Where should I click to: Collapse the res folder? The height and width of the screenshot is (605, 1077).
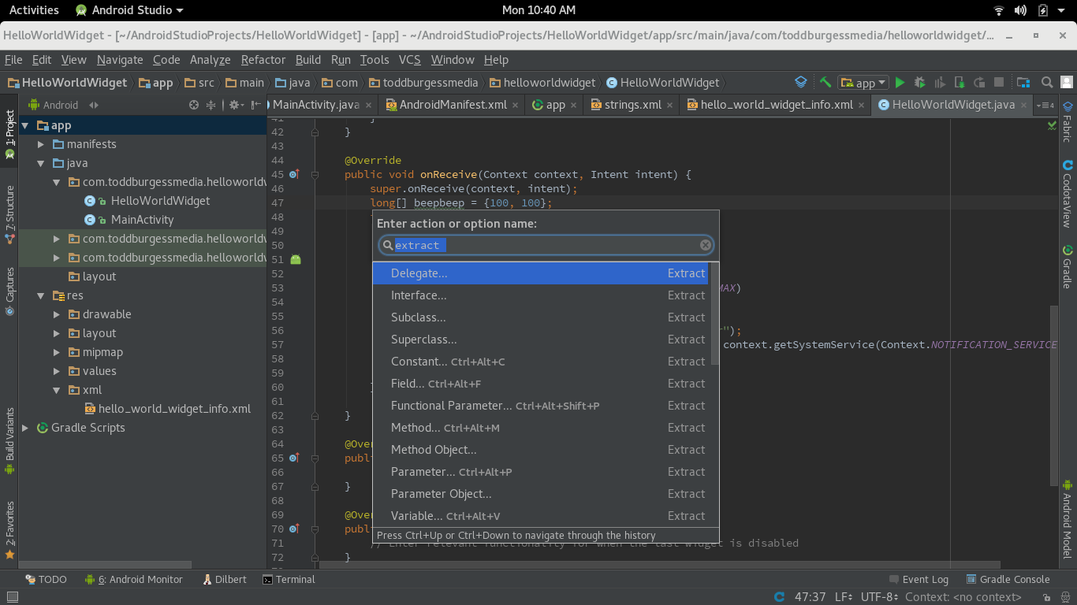coord(42,295)
